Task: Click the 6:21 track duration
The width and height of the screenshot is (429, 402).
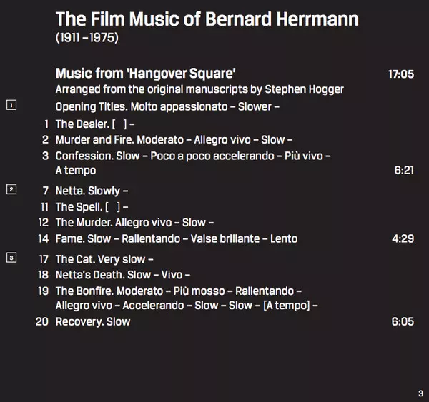Action: [403, 171]
